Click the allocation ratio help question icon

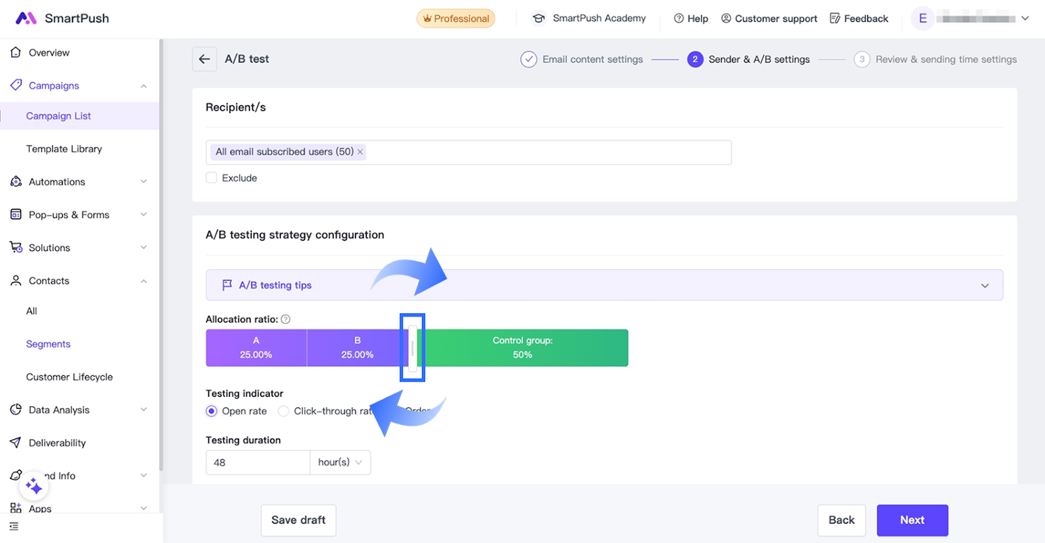point(285,319)
